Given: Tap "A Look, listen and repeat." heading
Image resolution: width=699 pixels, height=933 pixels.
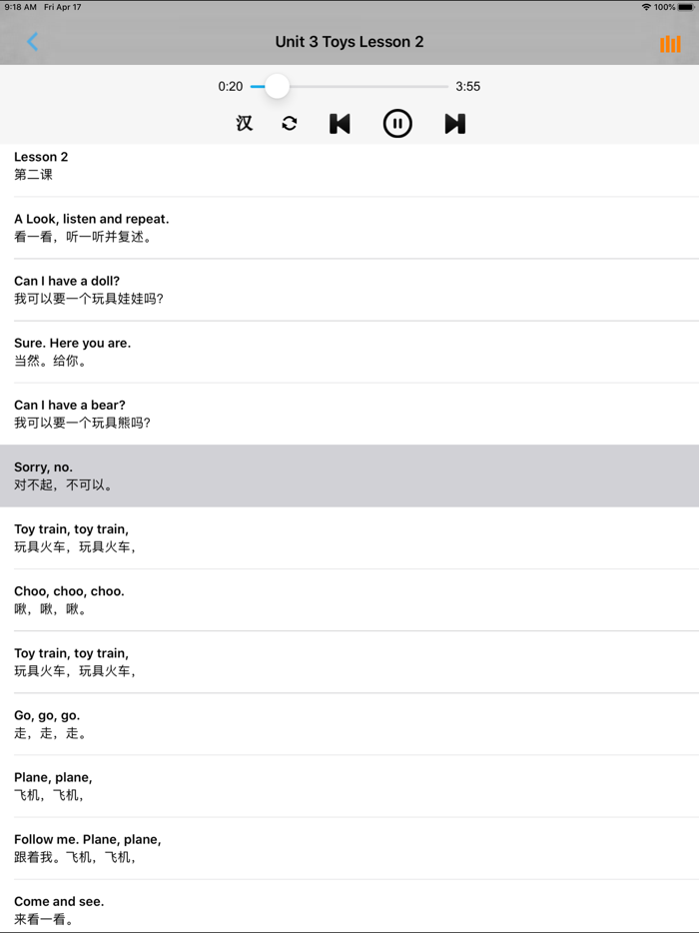Looking at the screenshot, I should click(x=92, y=227).
